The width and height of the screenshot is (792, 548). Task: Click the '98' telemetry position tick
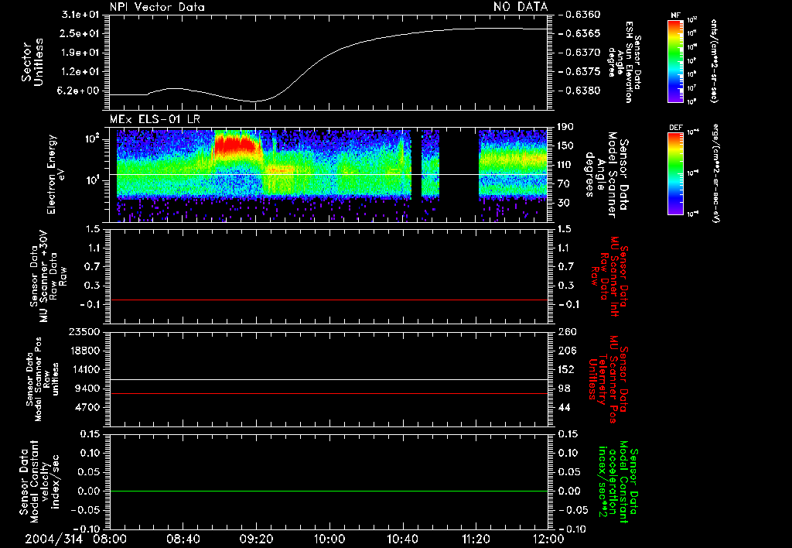click(565, 389)
